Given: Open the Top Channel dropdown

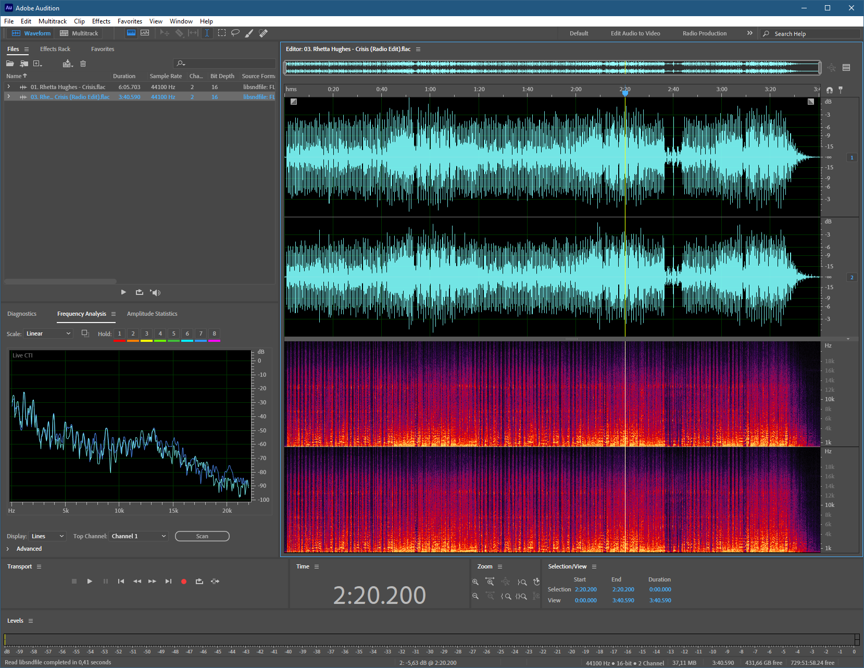Looking at the screenshot, I should point(139,536).
